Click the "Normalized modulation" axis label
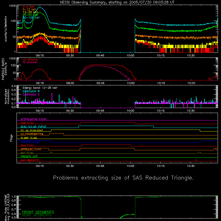Screen dimensions: 221x221 point(7,96)
